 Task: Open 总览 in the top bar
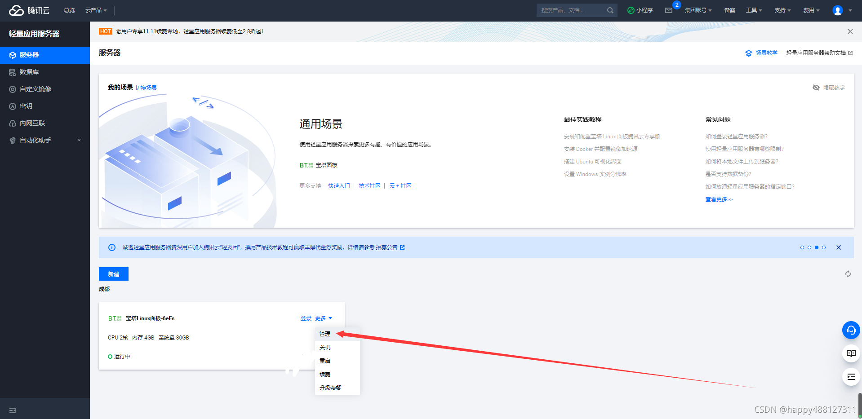tap(69, 10)
